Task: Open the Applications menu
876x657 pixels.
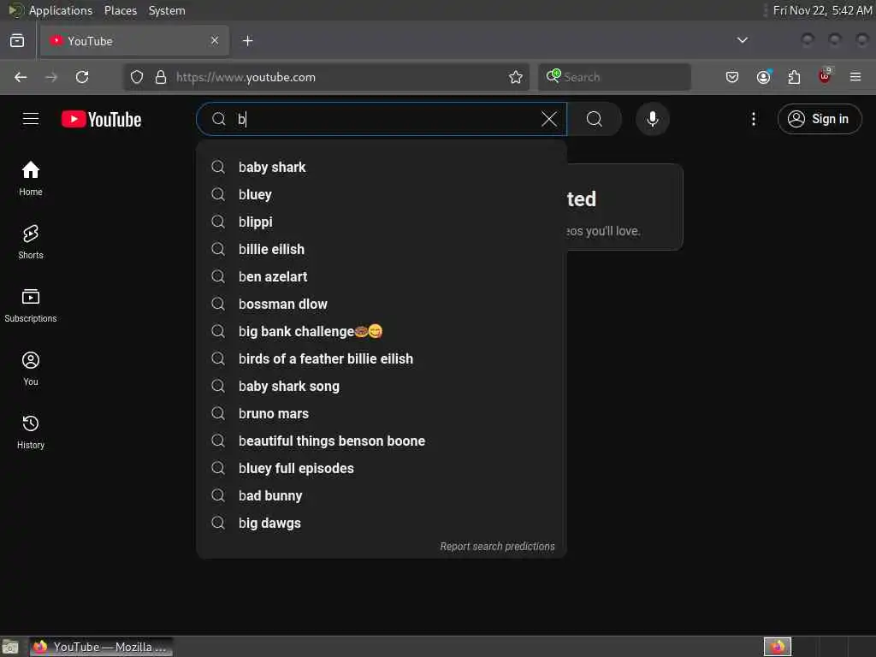Action: [x=61, y=10]
